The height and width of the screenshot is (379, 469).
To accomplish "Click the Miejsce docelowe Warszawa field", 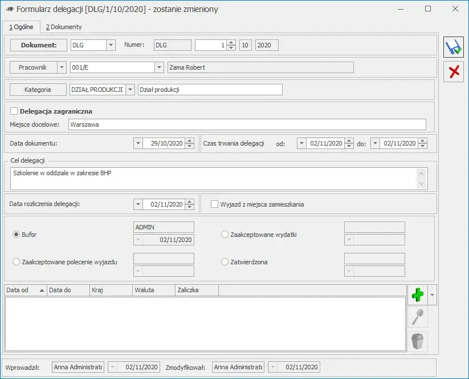I will click(x=246, y=124).
